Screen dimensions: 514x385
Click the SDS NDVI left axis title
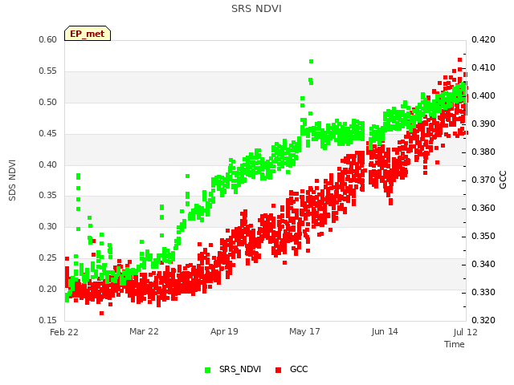[x=12, y=180]
